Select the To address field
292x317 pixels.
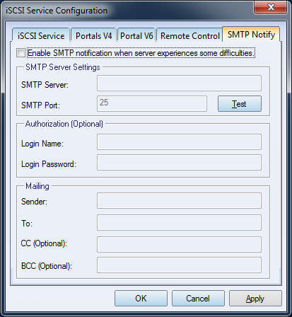[179, 223]
